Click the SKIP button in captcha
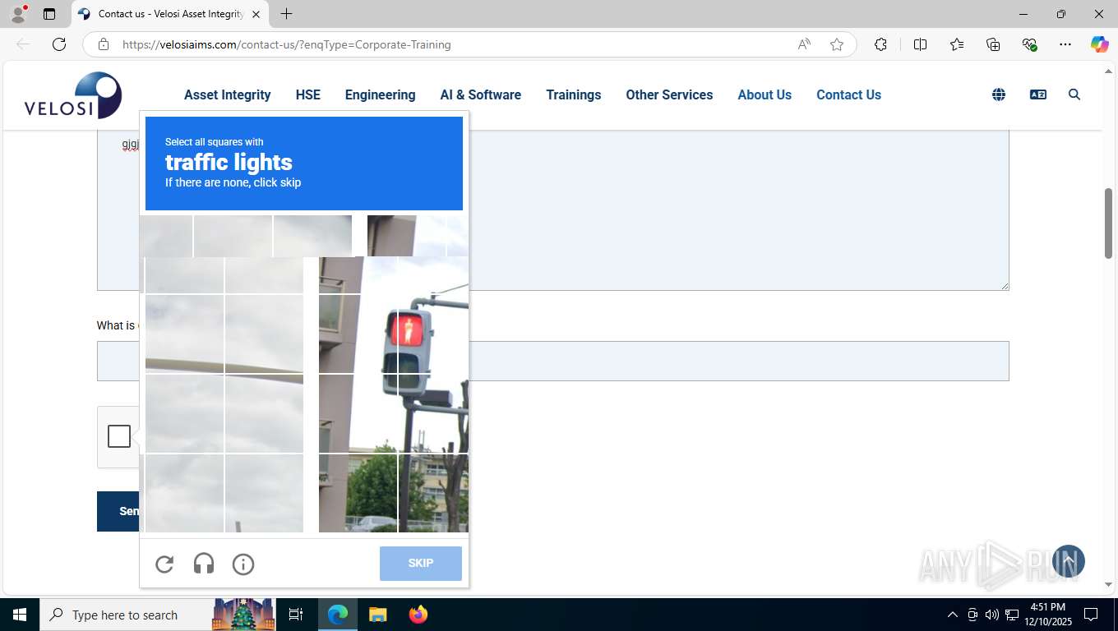 pos(421,564)
